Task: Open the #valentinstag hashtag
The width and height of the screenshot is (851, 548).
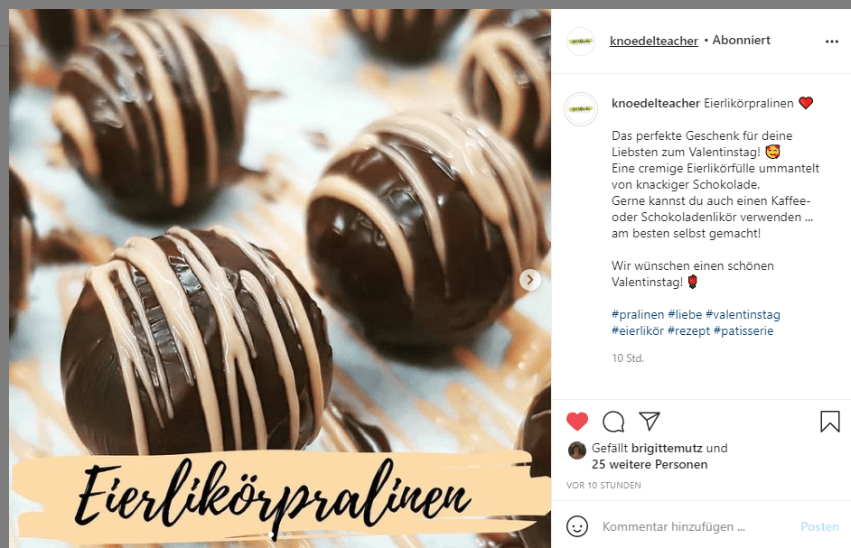Action: [743, 315]
